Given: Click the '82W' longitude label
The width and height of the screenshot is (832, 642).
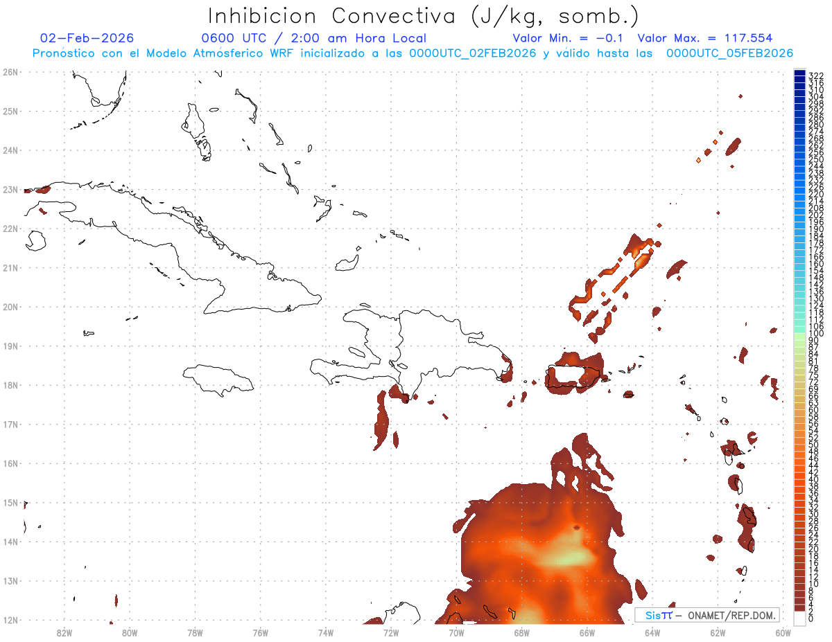Looking at the screenshot, I should 64,632.
